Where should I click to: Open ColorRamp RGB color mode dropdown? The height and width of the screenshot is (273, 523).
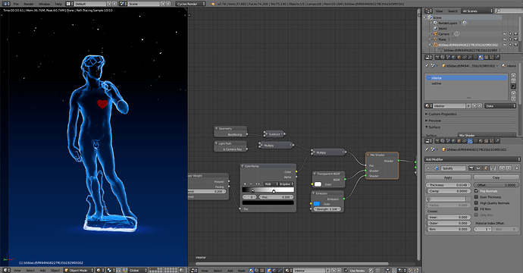270,184
